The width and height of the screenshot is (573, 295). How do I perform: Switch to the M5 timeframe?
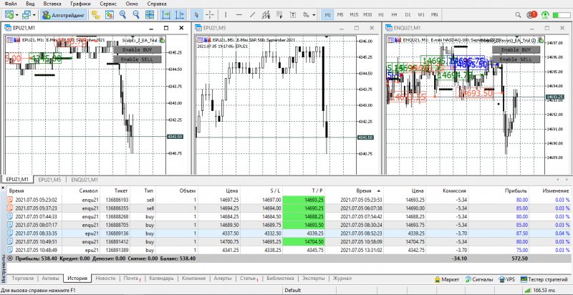click(x=340, y=15)
